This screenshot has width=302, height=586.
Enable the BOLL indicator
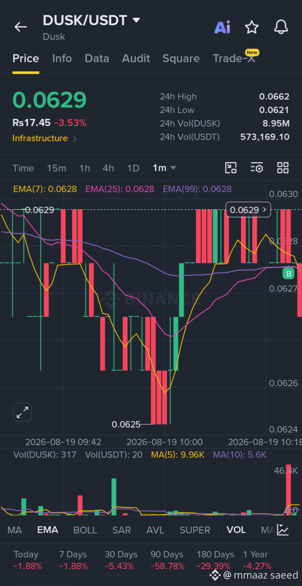pyautogui.click(x=85, y=530)
